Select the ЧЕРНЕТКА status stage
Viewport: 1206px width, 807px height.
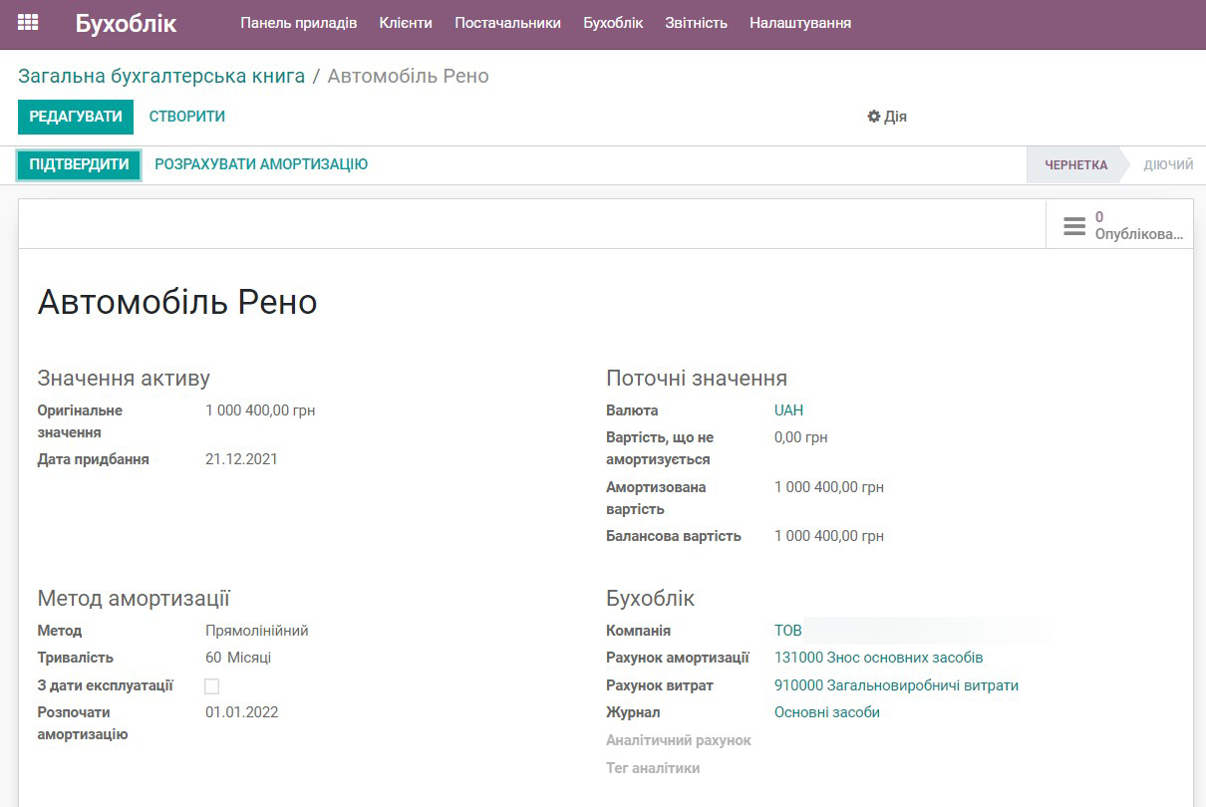[1074, 164]
